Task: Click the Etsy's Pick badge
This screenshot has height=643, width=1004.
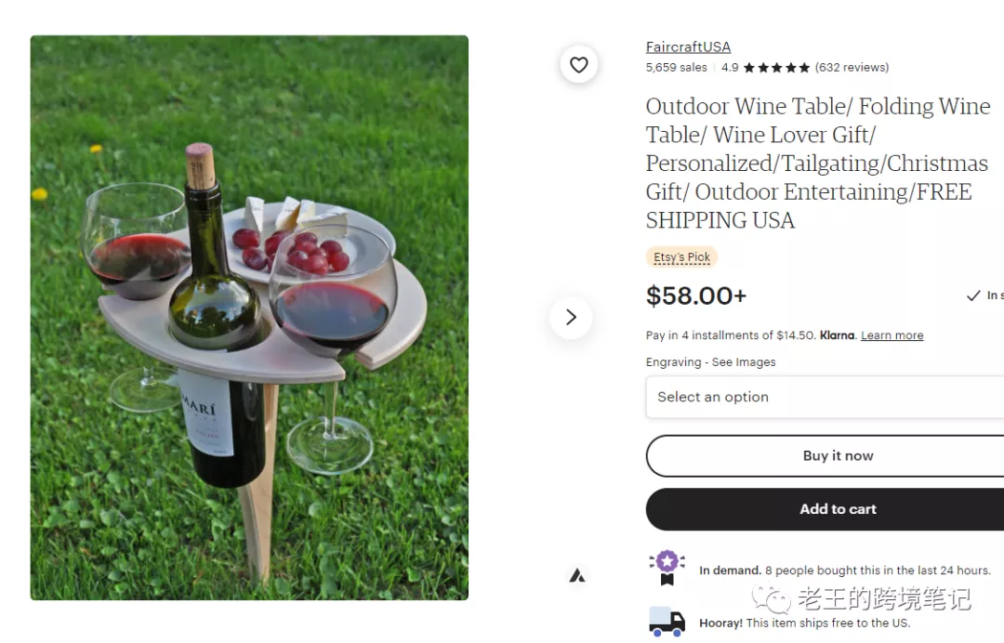Action: pos(681,257)
